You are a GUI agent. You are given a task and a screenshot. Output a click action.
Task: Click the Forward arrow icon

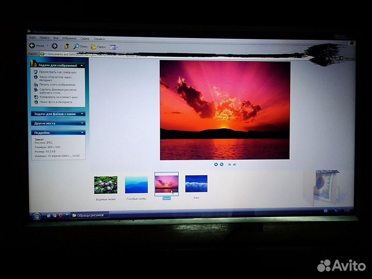[55, 46]
